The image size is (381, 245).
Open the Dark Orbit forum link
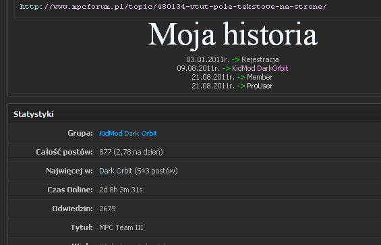pyautogui.click(x=116, y=171)
